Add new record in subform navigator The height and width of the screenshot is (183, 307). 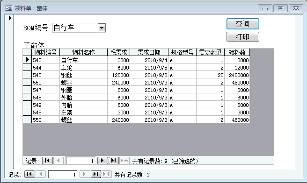click(x=124, y=161)
